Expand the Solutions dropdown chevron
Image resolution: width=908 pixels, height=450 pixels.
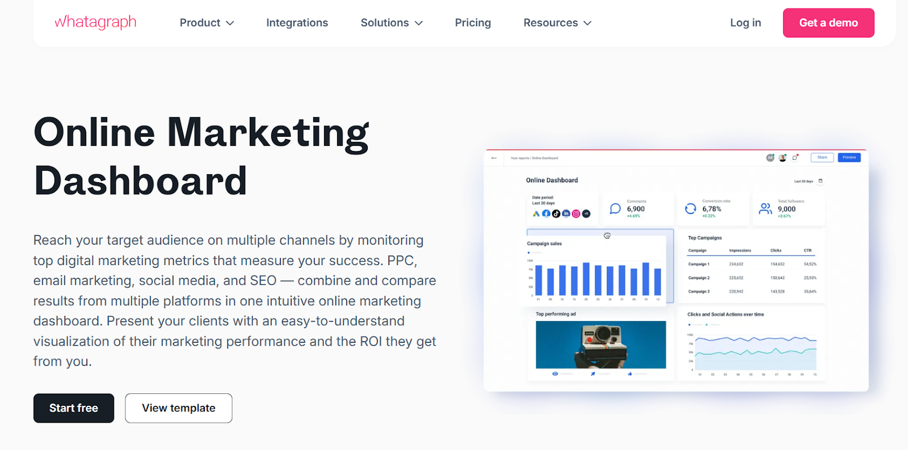419,23
